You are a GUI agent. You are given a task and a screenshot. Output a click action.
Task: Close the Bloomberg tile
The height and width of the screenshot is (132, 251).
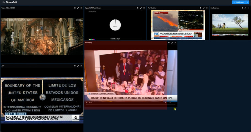175,43
